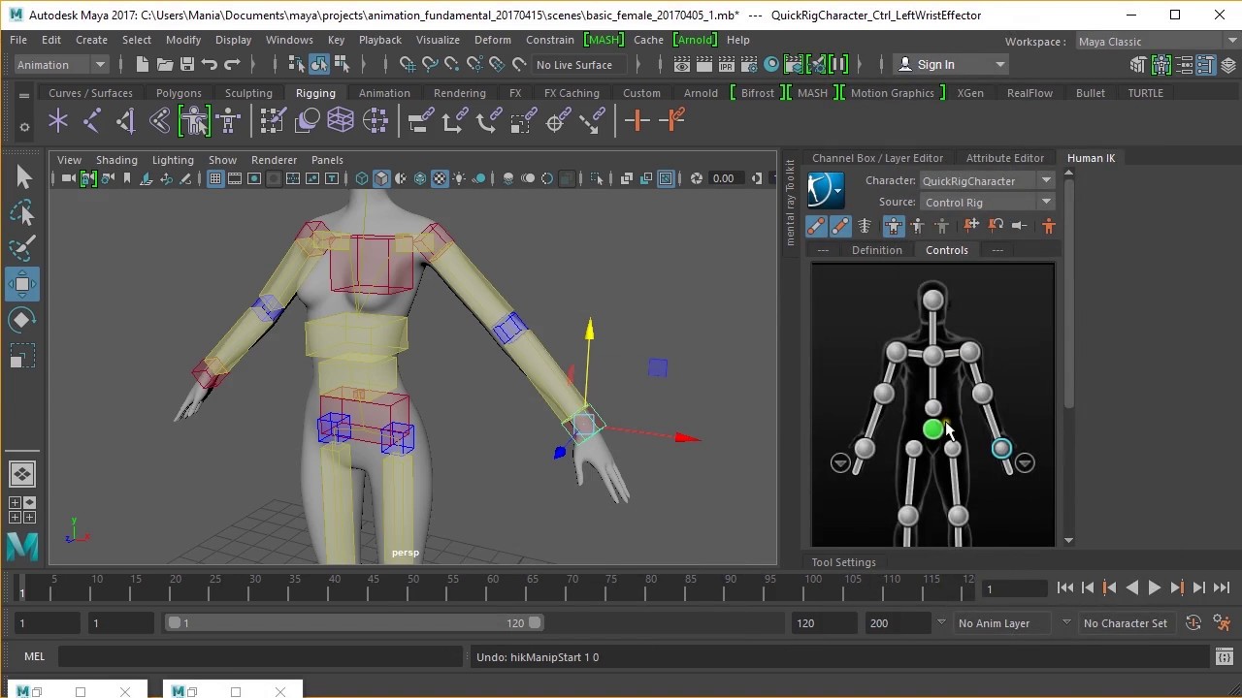Click the No Live Surface field
The image size is (1242, 698).
coord(580,65)
